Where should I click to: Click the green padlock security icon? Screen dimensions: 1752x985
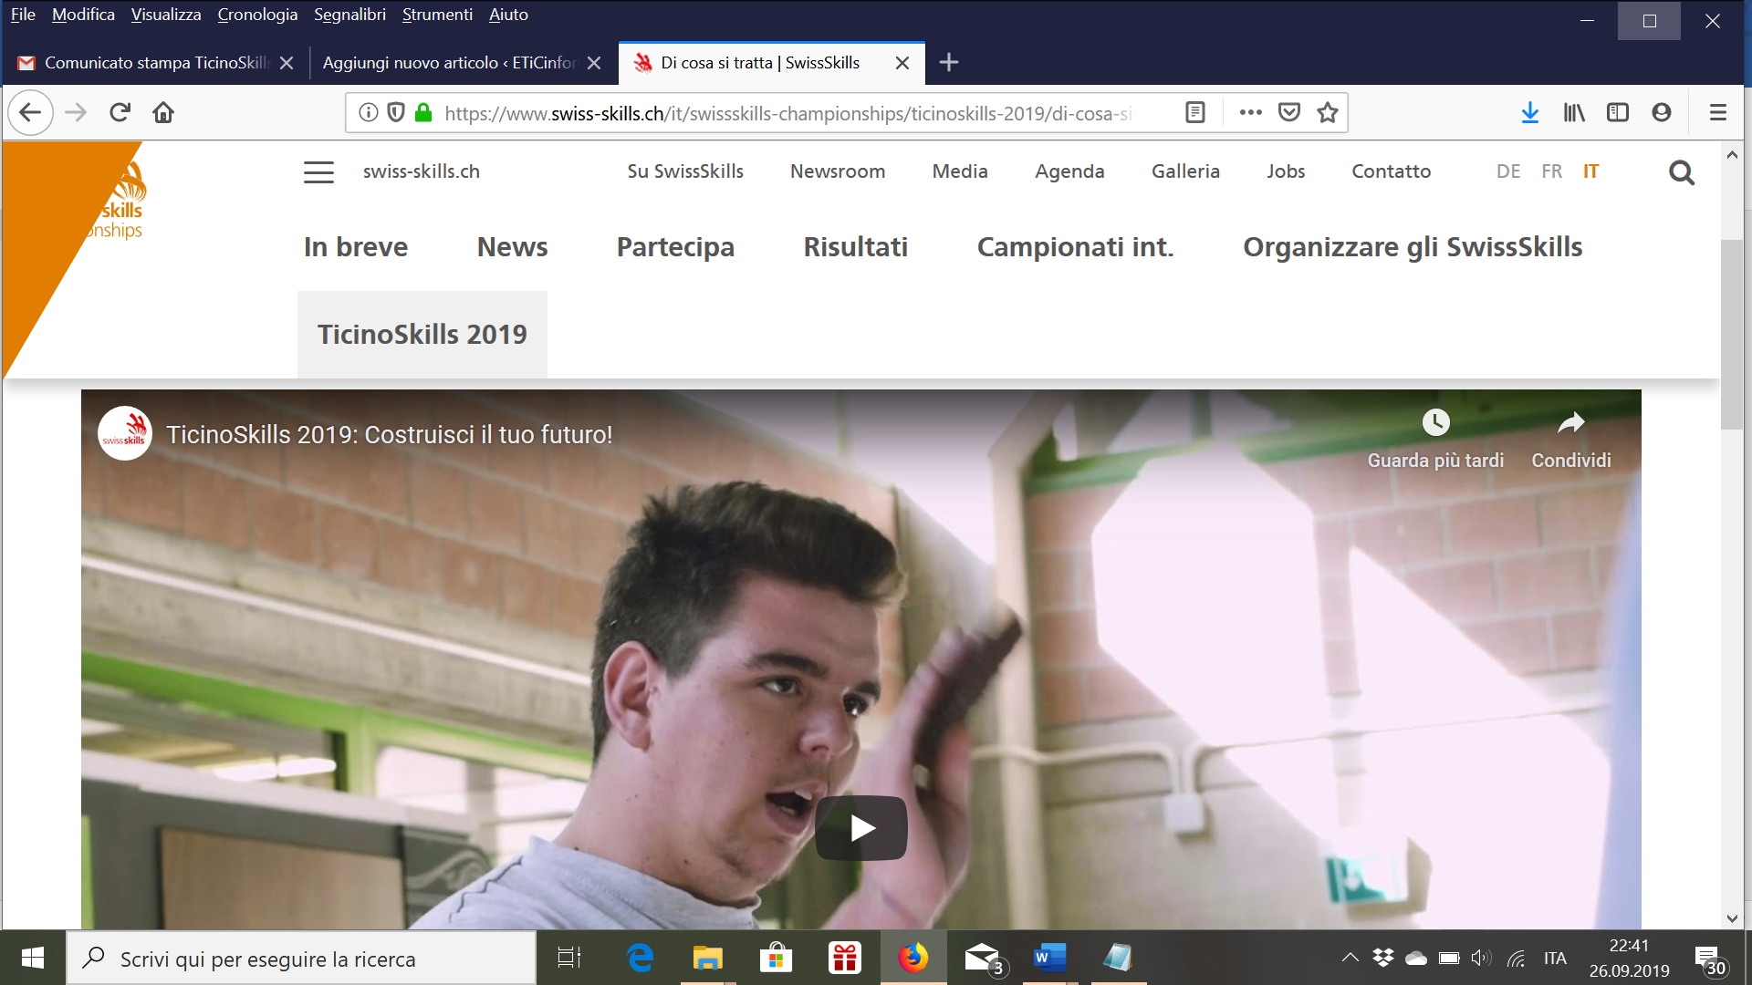[423, 112]
